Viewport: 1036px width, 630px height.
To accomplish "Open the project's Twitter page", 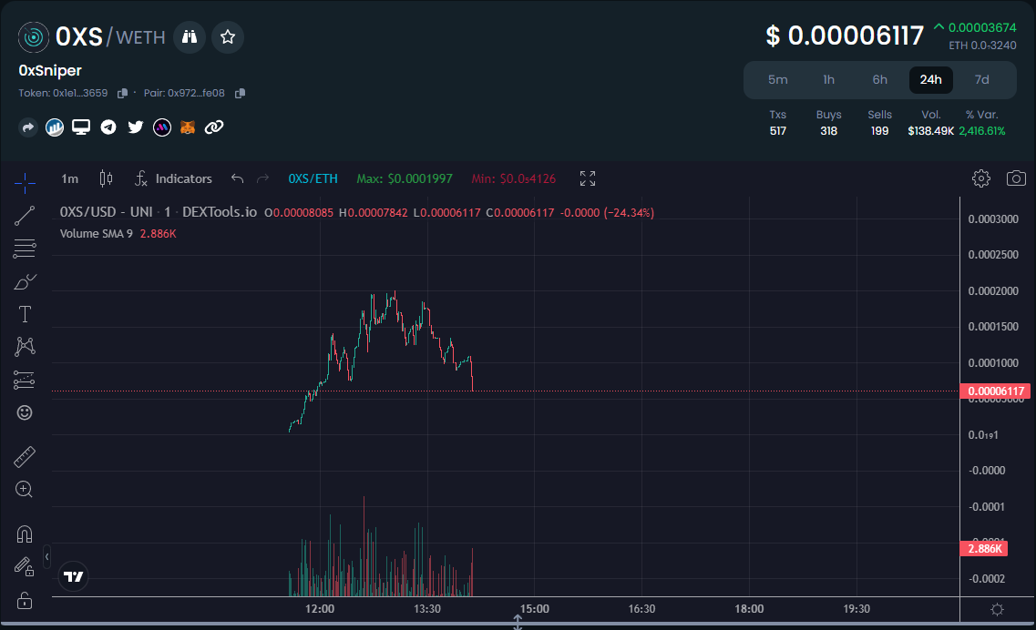I will [135, 127].
